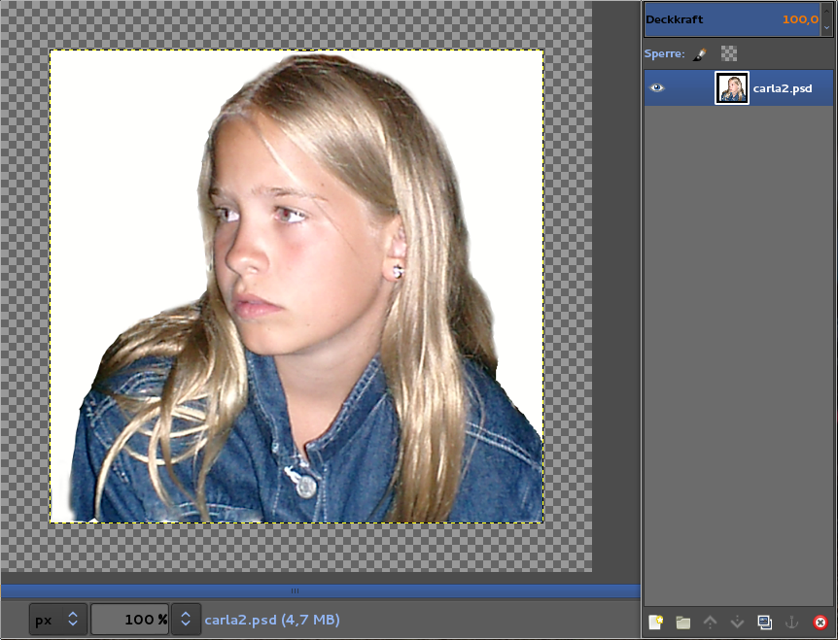
Task: Toggle the lock alpha channel checkerboard icon
Action: click(x=729, y=54)
